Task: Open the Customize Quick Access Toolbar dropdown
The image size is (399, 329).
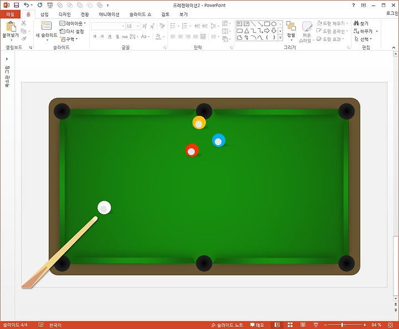Action: pos(108,5)
